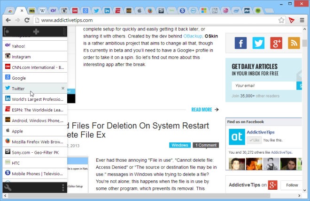Screen dimensions: 310x201
Task: Select Android, Windows Phone sidebar entry
Action: (35, 120)
